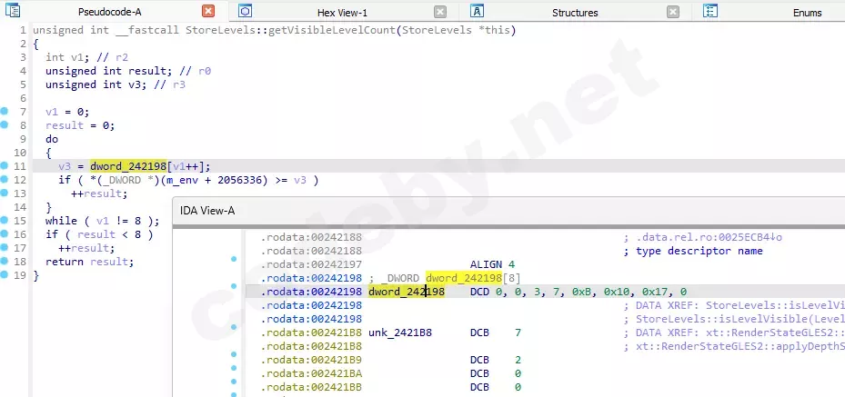845x397 pixels.
Task: Click 'xt::RenderStateGLES2::applyDepthS' reference
Action: 739,347
